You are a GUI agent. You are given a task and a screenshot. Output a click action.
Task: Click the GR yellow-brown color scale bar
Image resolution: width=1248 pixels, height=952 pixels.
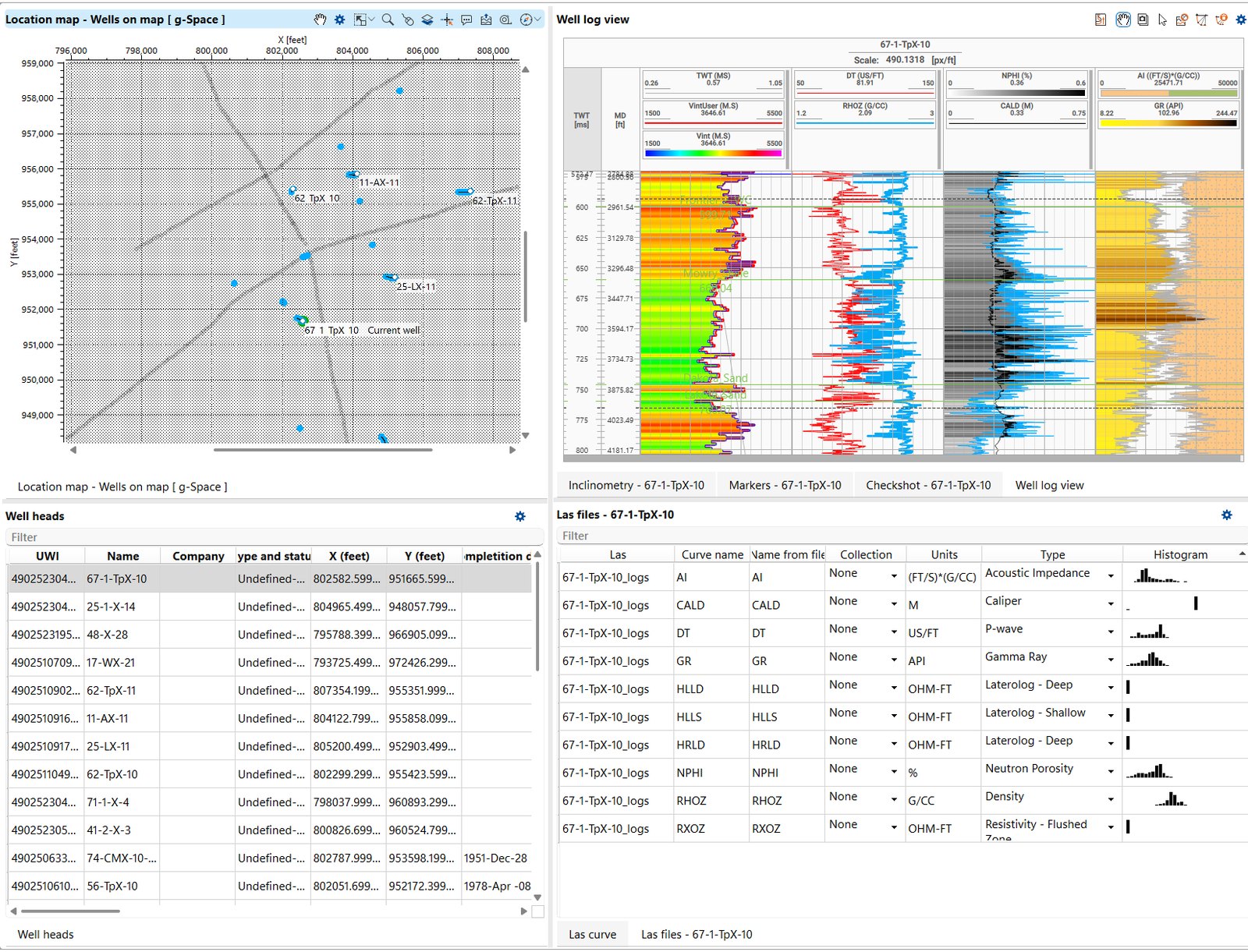(x=1168, y=123)
